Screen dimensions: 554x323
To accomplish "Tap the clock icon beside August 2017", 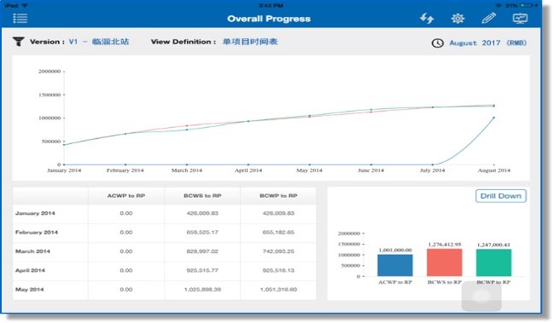I will 437,43.
